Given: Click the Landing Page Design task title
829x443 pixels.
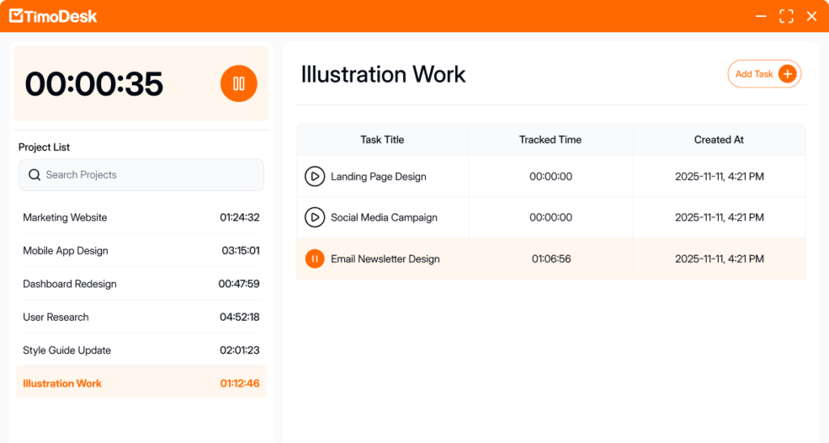Looking at the screenshot, I should click(x=379, y=177).
